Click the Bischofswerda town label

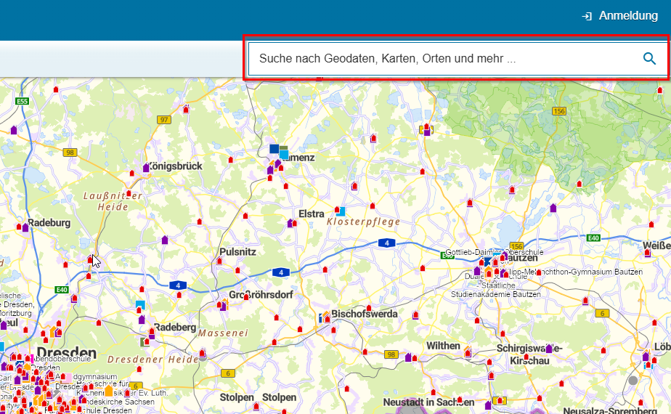click(x=364, y=314)
